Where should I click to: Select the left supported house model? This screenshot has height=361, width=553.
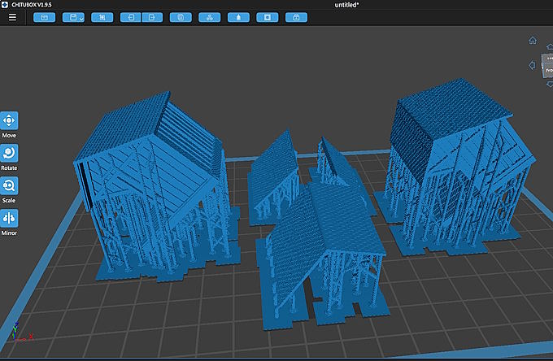(x=155, y=187)
